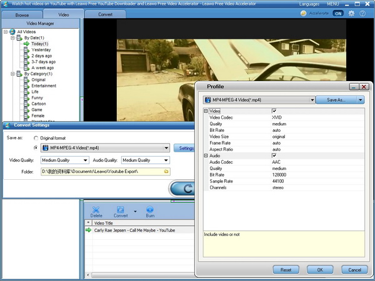Screen dimensions: 375x281
Task: Click the Settings button in Convert Settings
Action: 184,148
